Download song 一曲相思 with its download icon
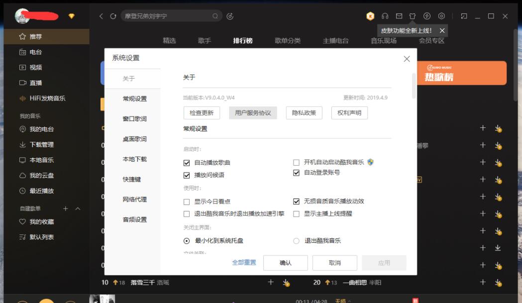Screen dimensions: 522x303 click(498, 283)
